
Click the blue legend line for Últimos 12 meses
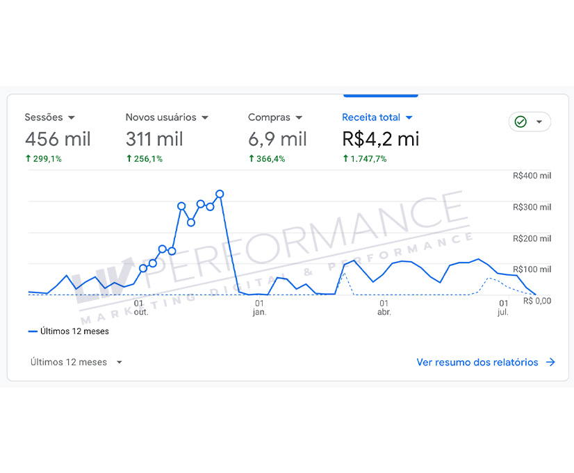[33, 331]
